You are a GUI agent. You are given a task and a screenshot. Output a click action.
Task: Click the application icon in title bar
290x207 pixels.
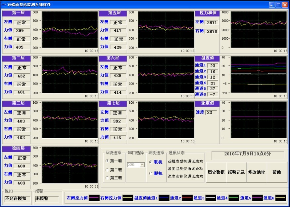point(4,5)
